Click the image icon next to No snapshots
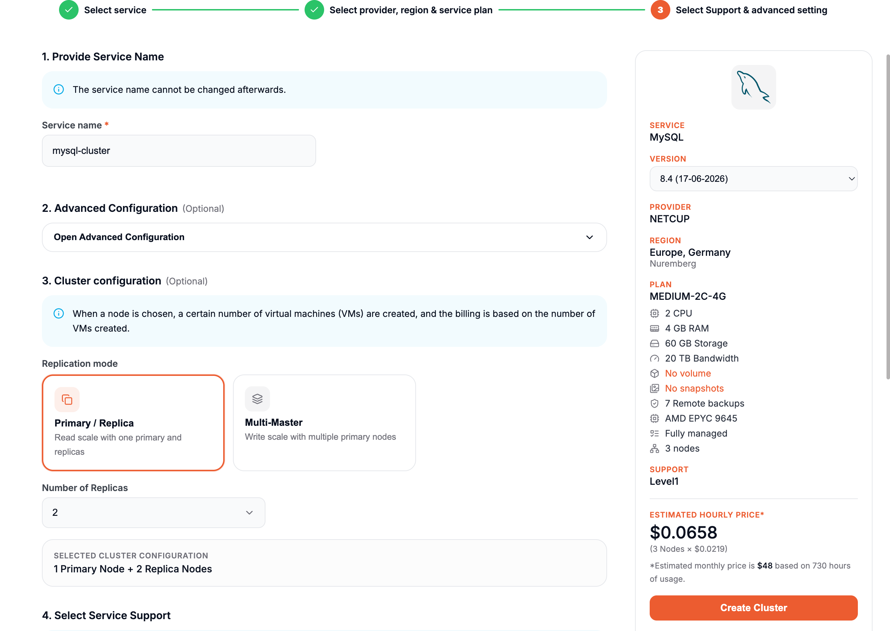The image size is (890, 631). [654, 388]
